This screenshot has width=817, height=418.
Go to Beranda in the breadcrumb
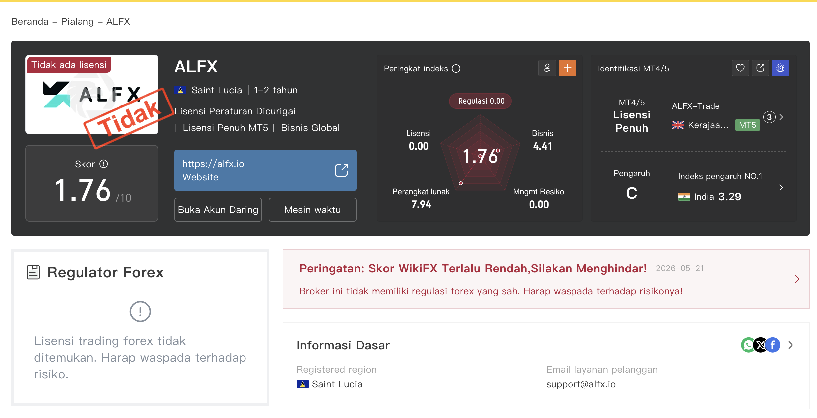click(30, 21)
